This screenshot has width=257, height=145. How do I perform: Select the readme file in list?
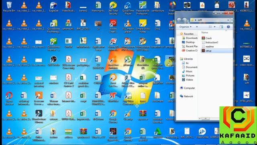208,47
